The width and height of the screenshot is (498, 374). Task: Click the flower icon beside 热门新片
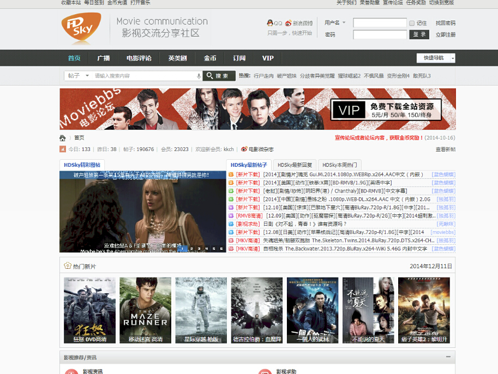pos(67,266)
